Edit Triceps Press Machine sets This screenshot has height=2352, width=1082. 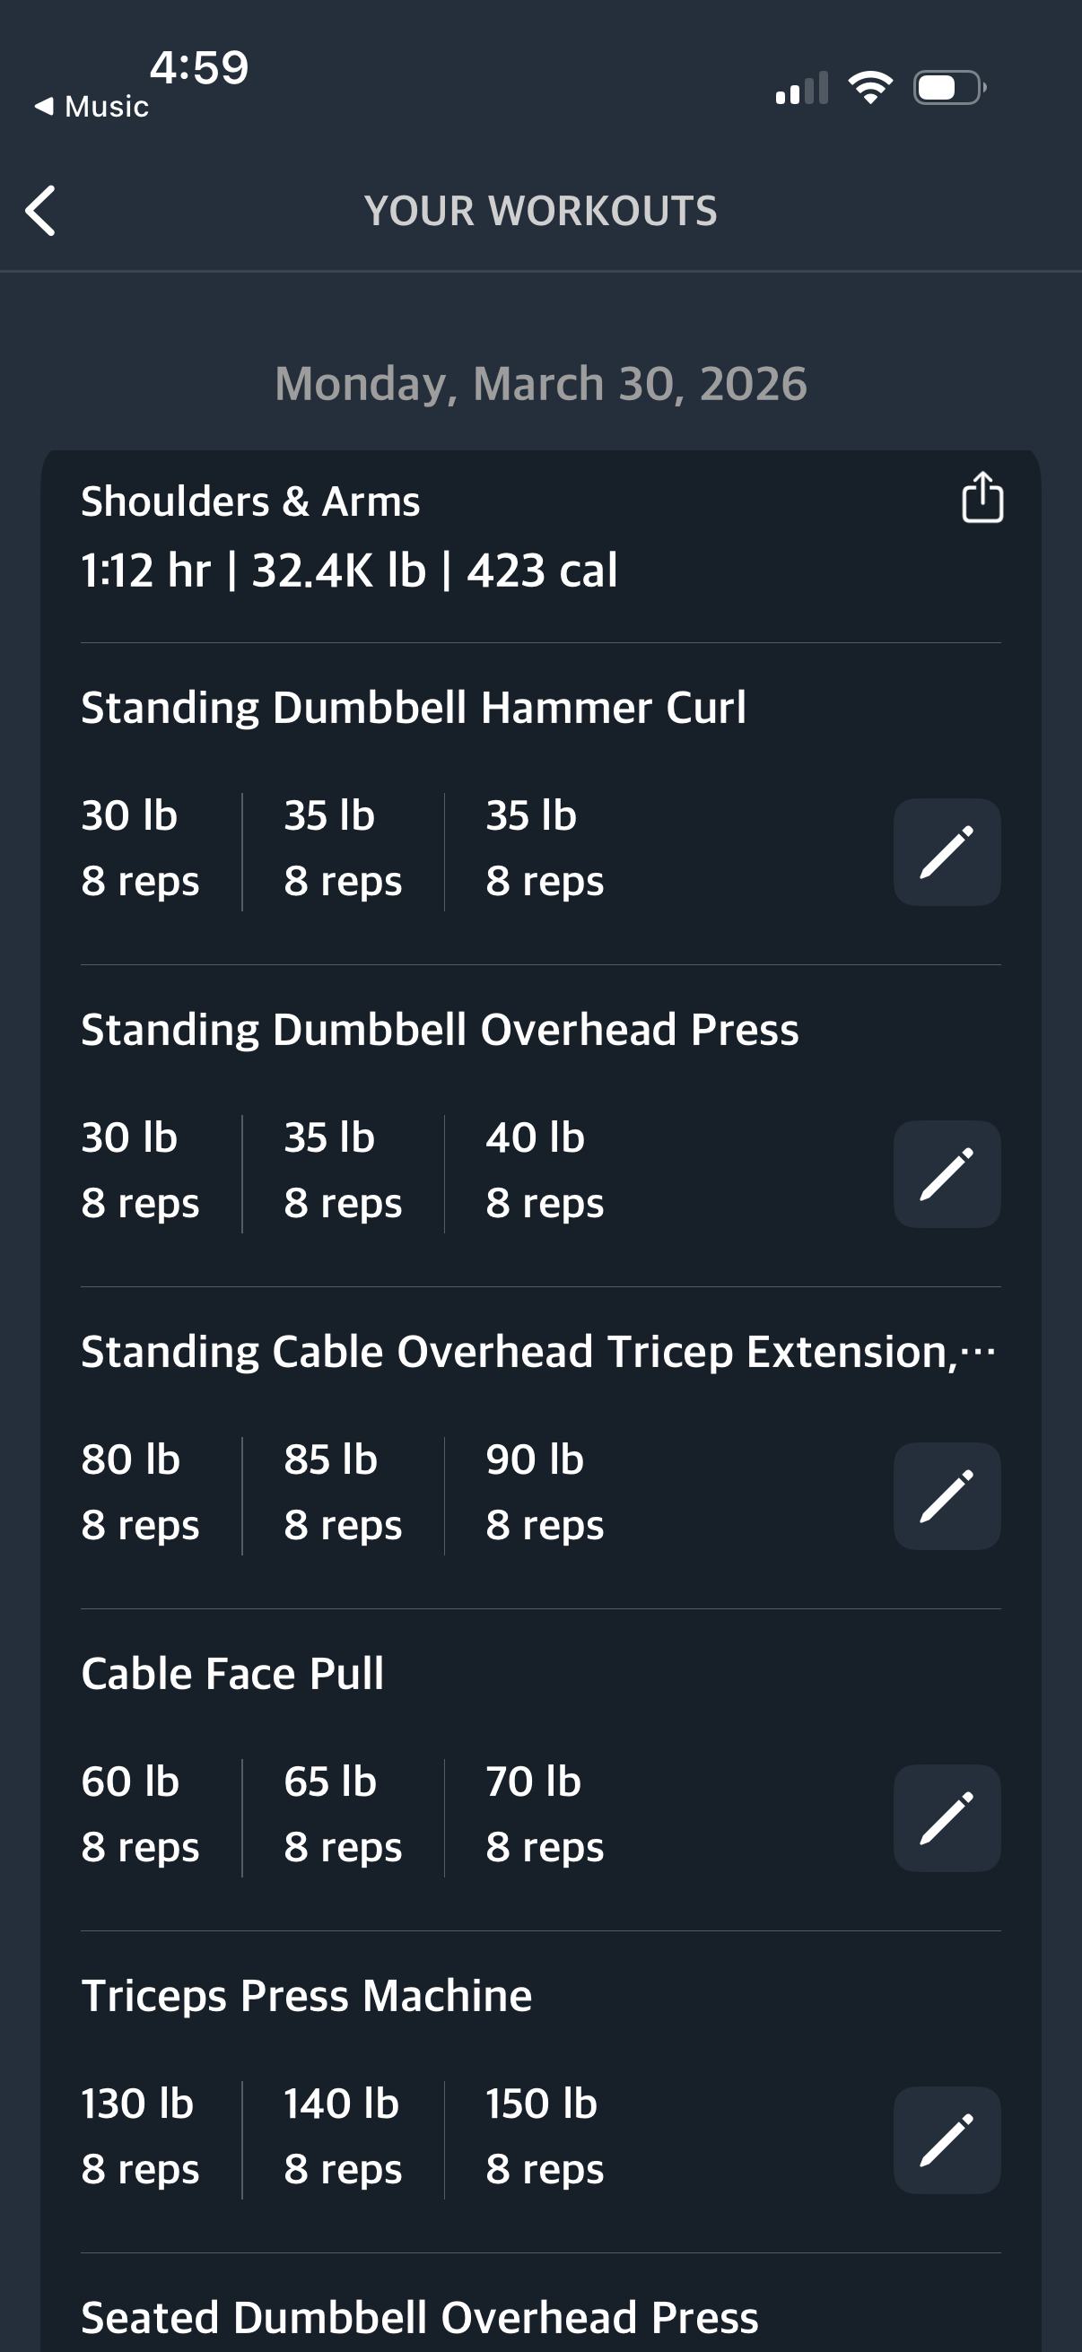(x=946, y=2139)
